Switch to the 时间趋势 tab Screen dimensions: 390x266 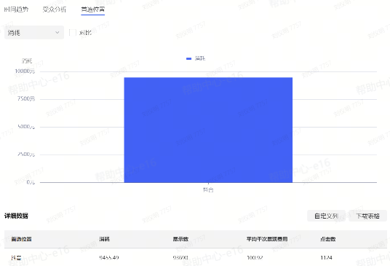click(x=17, y=9)
